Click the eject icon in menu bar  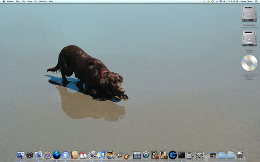point(217,1)
